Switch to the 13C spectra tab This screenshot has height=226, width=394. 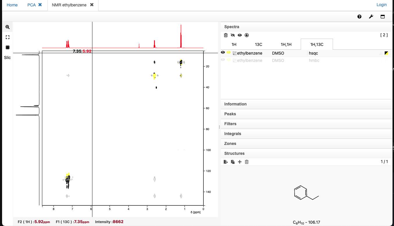(x=259, y=44)
